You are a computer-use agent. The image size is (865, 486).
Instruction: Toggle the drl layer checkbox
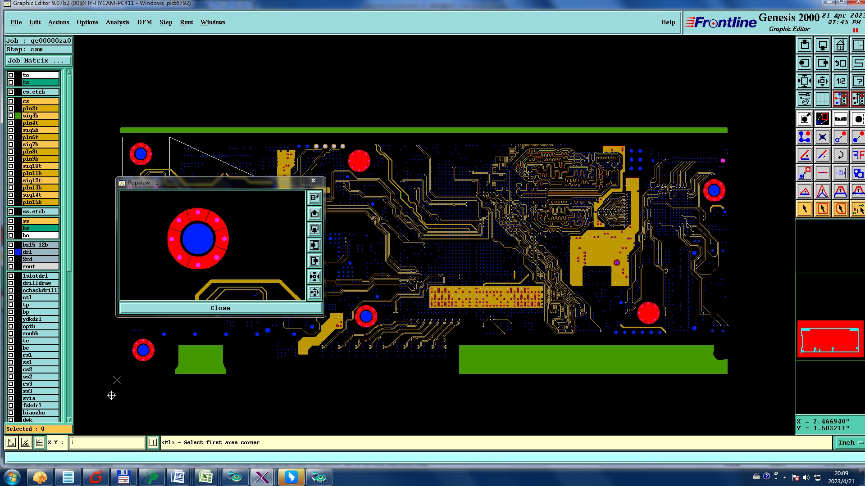pyautogui.click(x=11, y=252)
